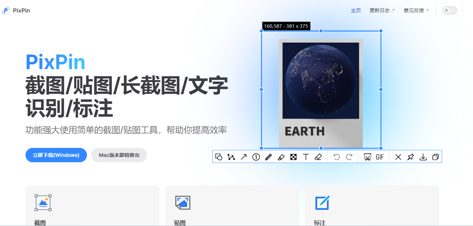The height and width of the screenshot is (226, 473).
Task: Select the arrow annotation tool
Action: 244,157
